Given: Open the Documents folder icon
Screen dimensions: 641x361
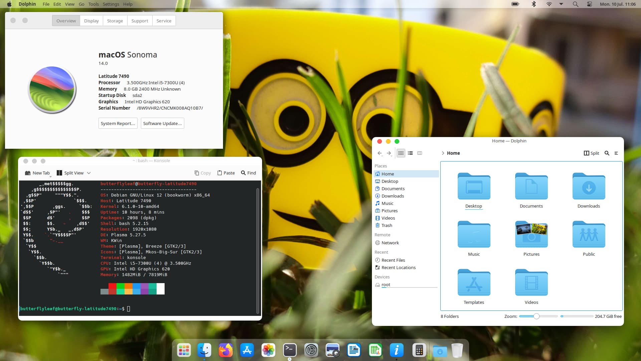Looking at the screenshot, I should click(x=531, y=186).
